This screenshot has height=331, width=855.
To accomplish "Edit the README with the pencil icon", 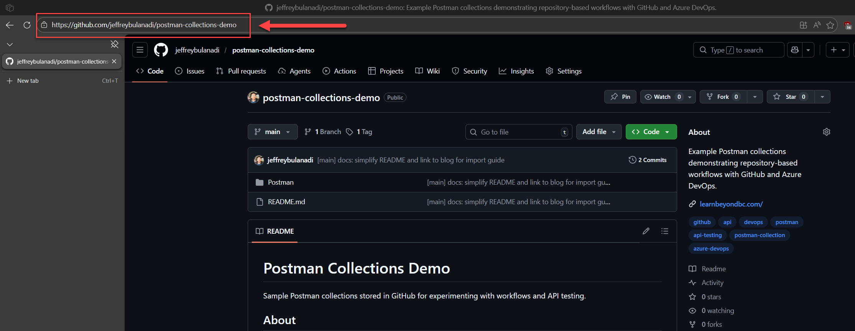I will 646,231.
